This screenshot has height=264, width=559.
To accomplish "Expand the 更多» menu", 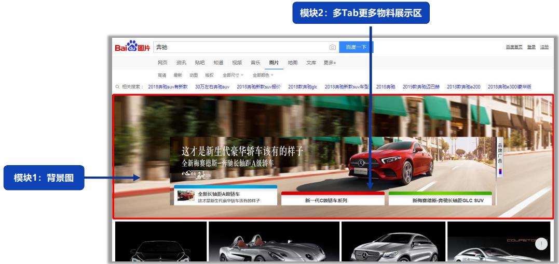I will tap(330, 63).
